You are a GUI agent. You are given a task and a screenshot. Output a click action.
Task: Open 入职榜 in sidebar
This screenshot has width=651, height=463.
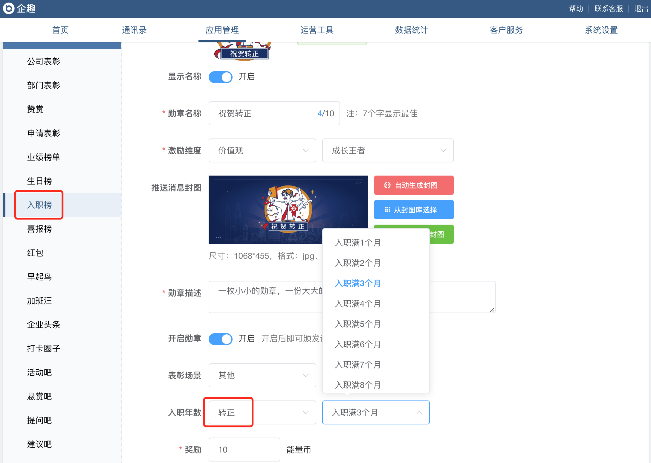coord(62,205)
